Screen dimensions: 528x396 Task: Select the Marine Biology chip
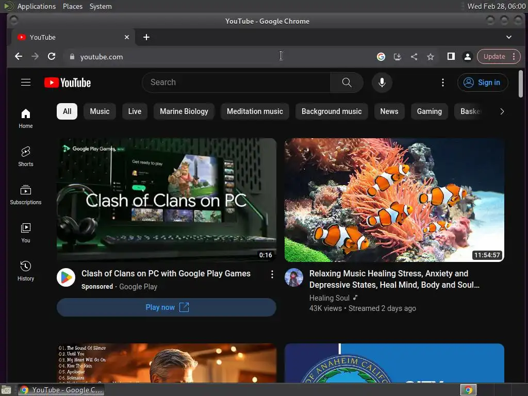(x=184, y=111)
